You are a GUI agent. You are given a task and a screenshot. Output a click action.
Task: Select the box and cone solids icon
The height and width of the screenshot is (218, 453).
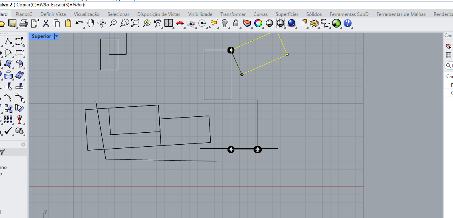click(x=19, y=131)
